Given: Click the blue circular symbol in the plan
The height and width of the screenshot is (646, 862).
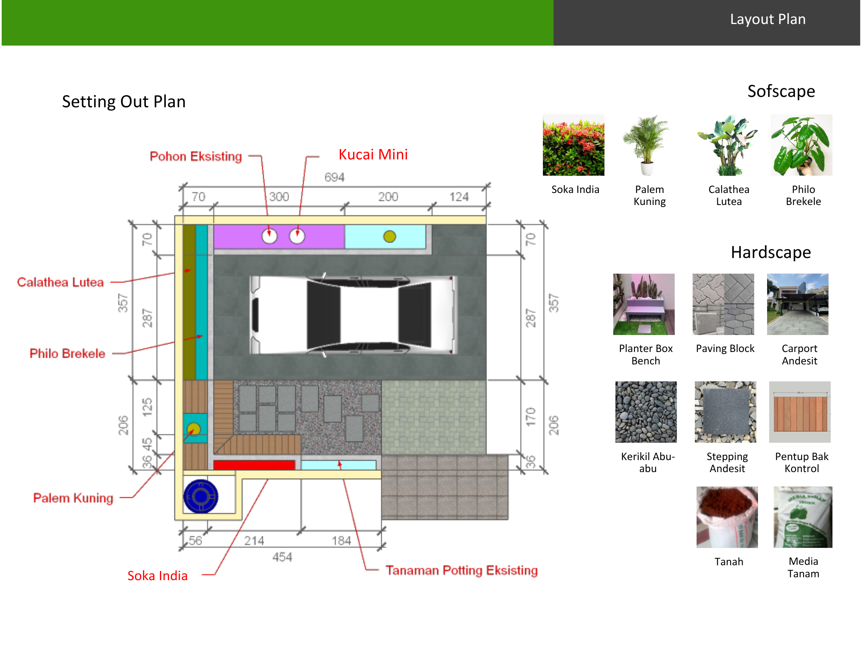Looking at the screenshot, I should pyautogui.click(x=201, y=497).
